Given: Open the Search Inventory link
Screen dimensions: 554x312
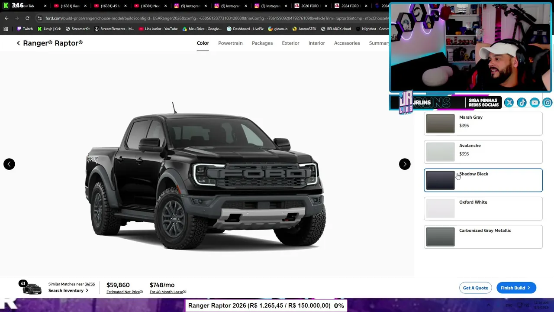Looking at the screenshot, I should pos(68,290).
